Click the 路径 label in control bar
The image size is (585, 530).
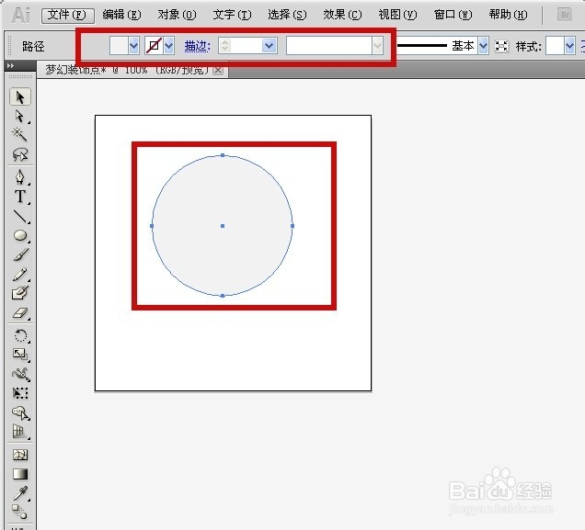click(x=33, y=47)
